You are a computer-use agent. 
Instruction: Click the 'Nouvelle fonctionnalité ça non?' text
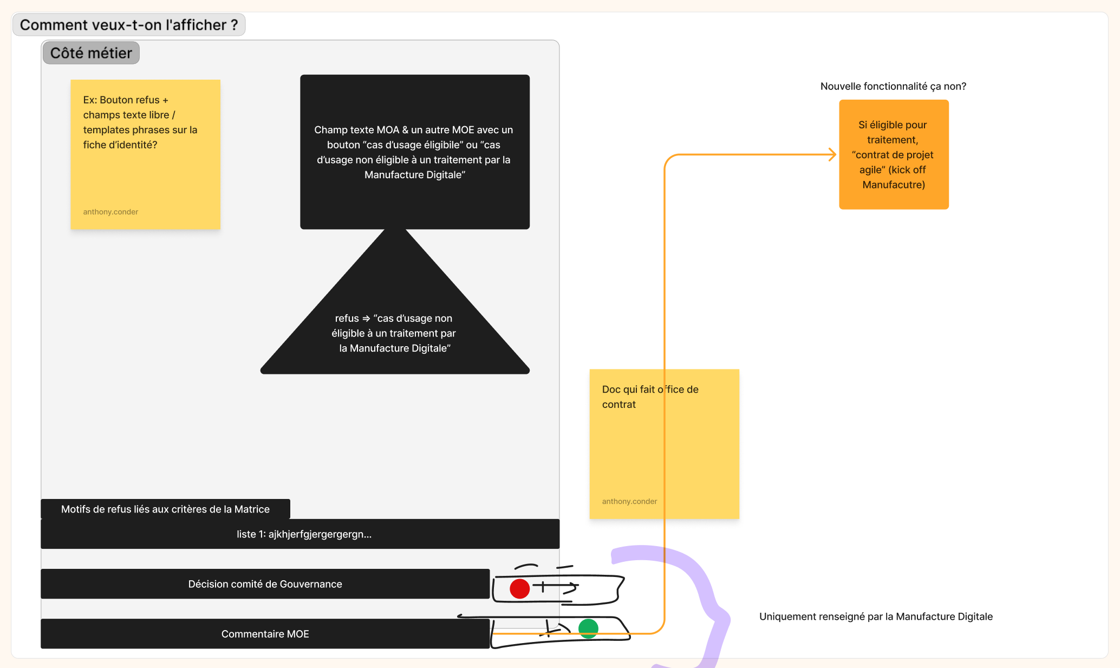pyautogui.click(x=893, y=86)
